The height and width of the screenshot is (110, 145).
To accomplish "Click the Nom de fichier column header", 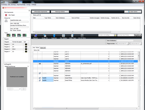I will click(x=80, y=18).
